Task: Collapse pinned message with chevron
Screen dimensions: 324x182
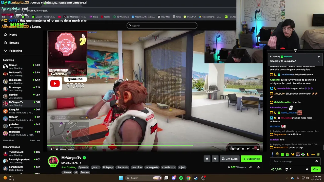Action: point(319,62)
